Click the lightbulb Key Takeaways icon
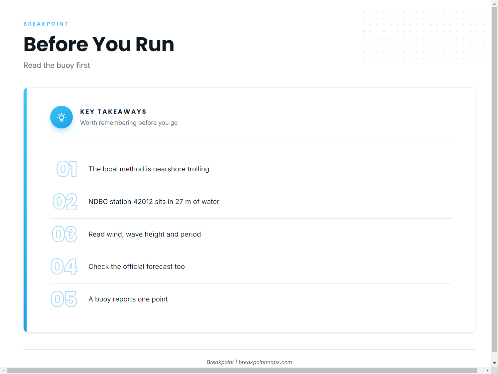Screen dimensions: 498x374 tap(62, 117)
